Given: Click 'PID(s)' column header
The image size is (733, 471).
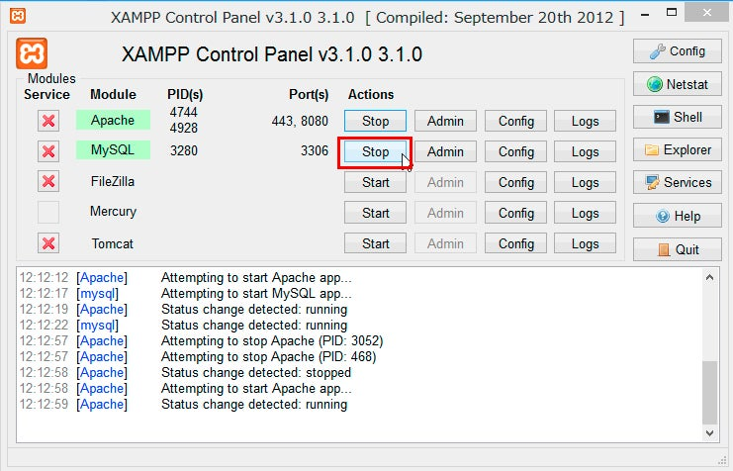Looking at the screenshot, I should click(x=185, y=95).
